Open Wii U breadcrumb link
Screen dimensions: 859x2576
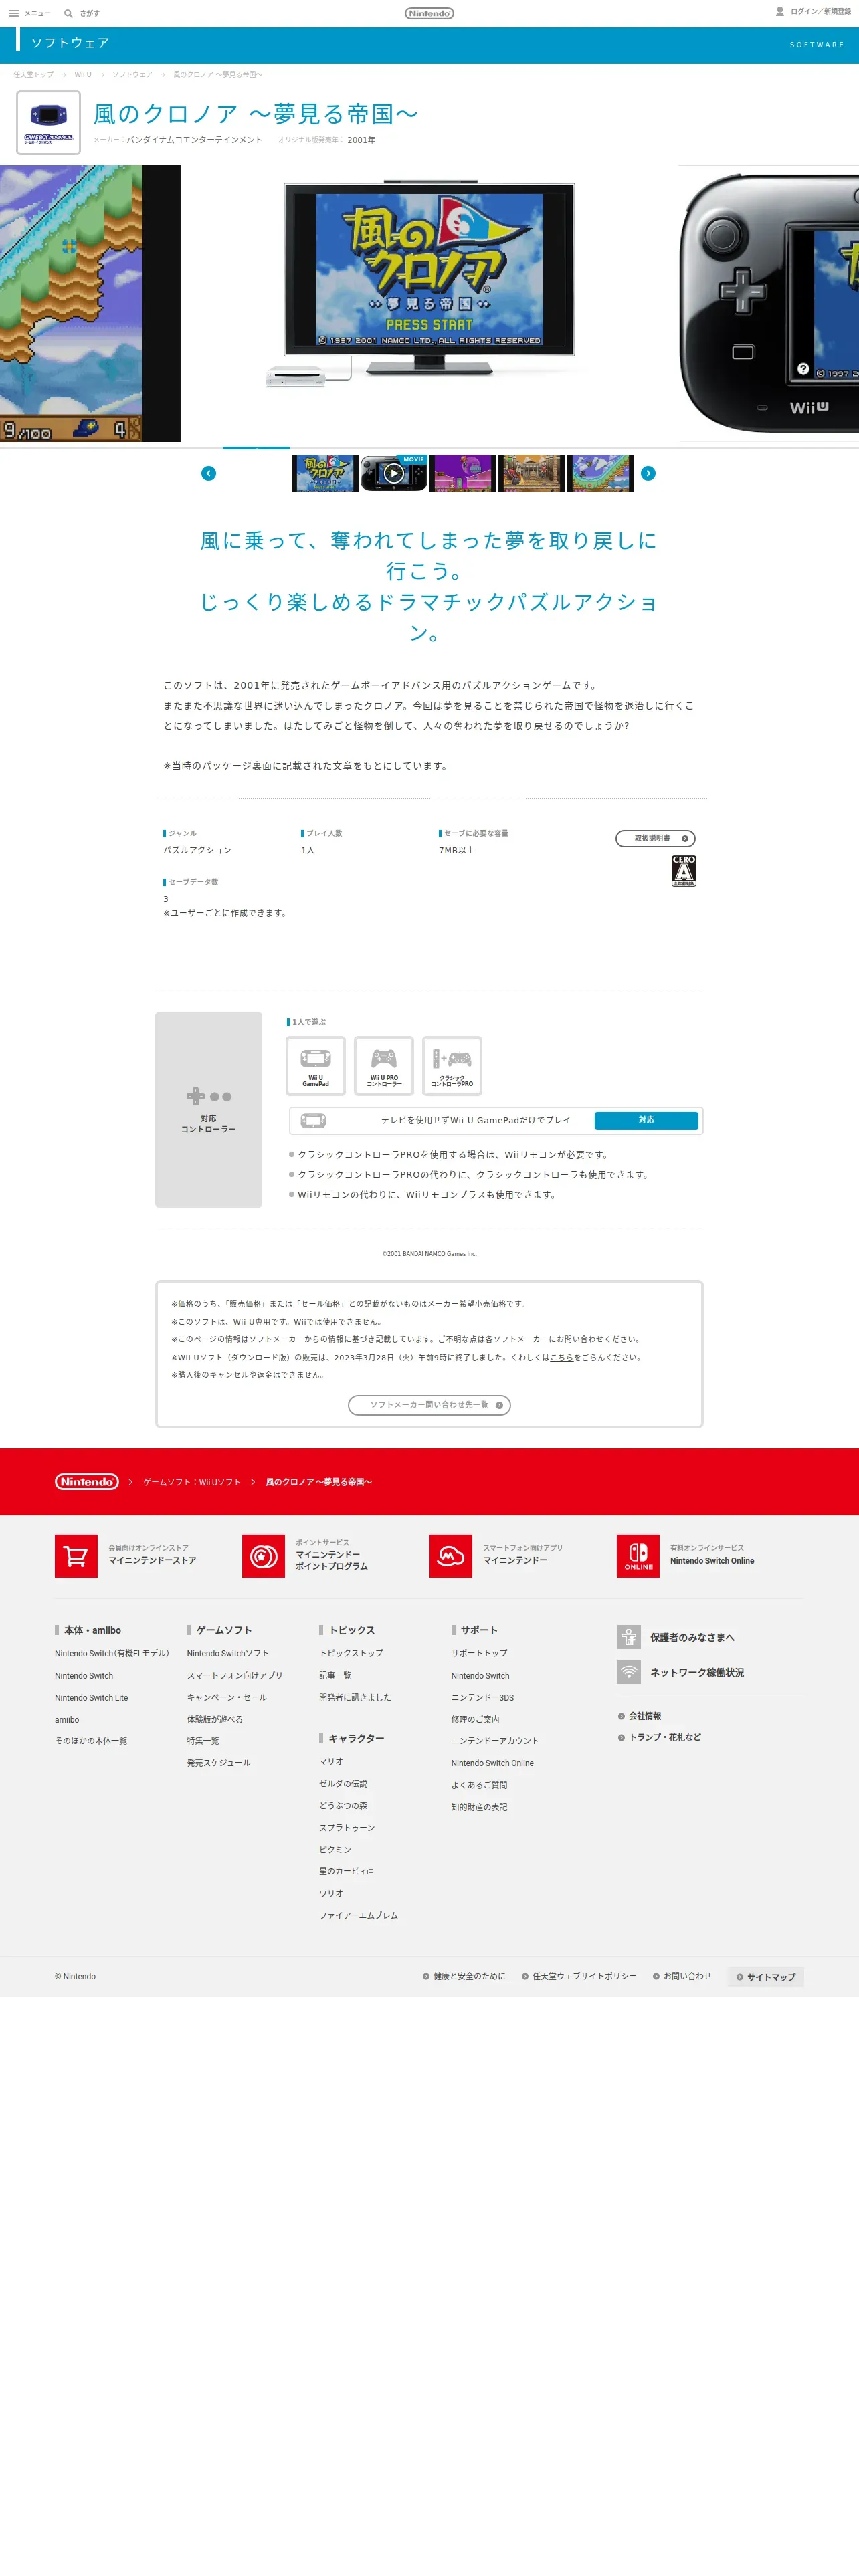83,74
